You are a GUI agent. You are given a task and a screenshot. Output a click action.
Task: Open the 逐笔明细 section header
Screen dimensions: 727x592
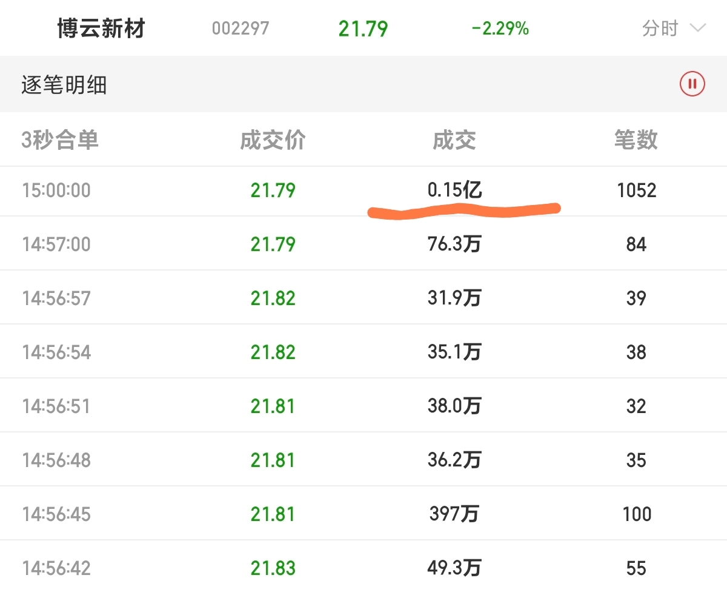(x=64, y=85)
